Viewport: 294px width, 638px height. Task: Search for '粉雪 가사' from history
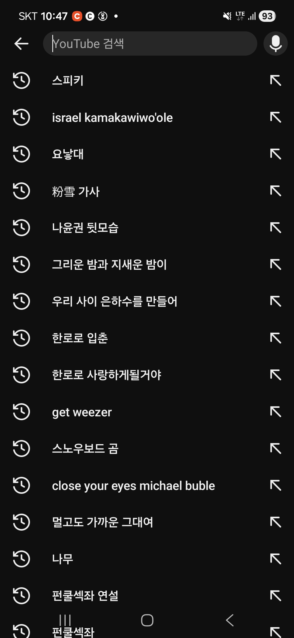[x=76, y=191]
